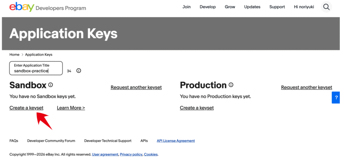
Task: Open APIs footer link
Action: pos(144,141)
